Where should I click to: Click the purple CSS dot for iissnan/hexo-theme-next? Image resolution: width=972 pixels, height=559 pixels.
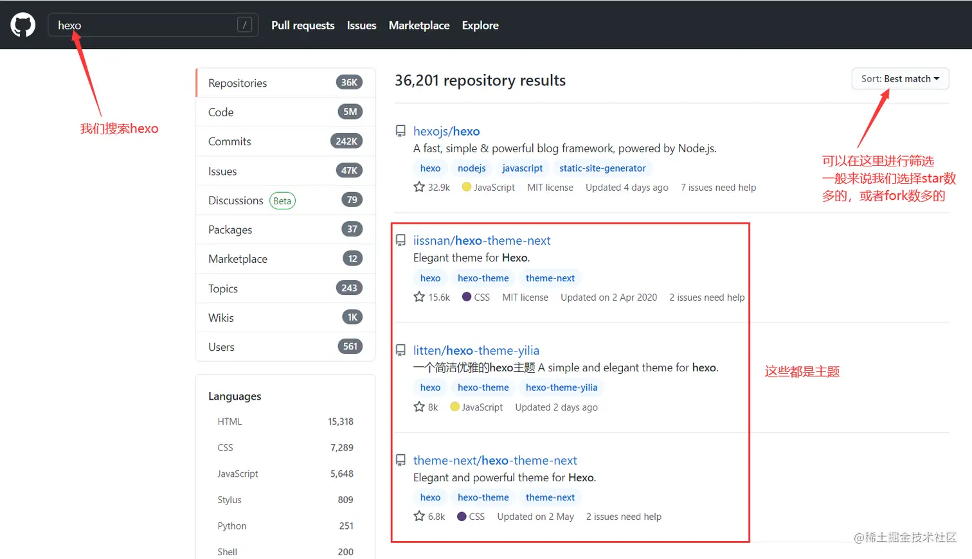467,297
